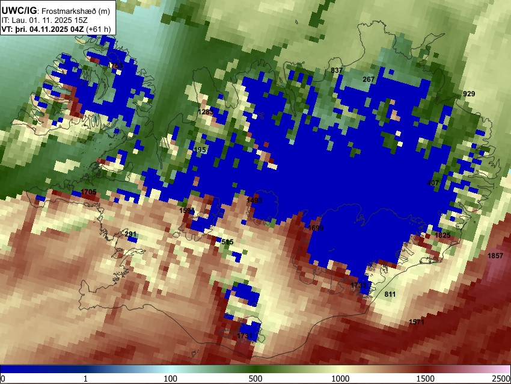Select the 1591 value label
The width and height of the screenshot is (511, 384).
coord(187,211)
